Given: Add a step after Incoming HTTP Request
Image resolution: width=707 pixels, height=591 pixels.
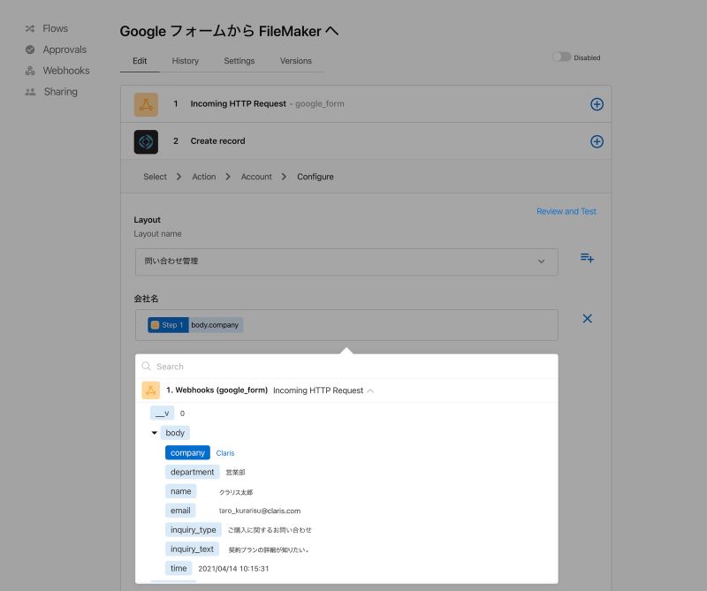Looking at the screenshot, I should pyautogui.click(x=597, y=104).
